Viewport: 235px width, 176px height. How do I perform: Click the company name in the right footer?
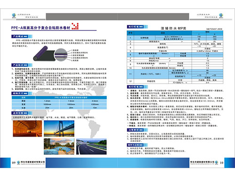pos(202,162)
